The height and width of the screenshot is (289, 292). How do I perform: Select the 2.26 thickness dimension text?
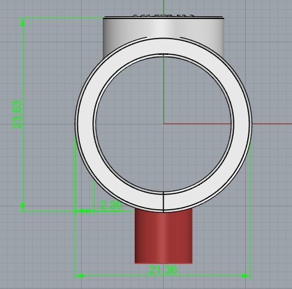tap(111, 205)
